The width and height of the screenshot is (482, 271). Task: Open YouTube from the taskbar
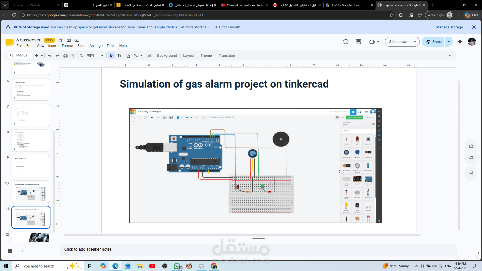[152, 266]
